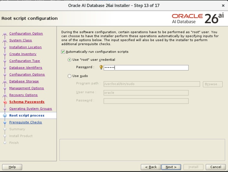Click the password hint key icon
The image size is (228, 172).
click(101, 67)
